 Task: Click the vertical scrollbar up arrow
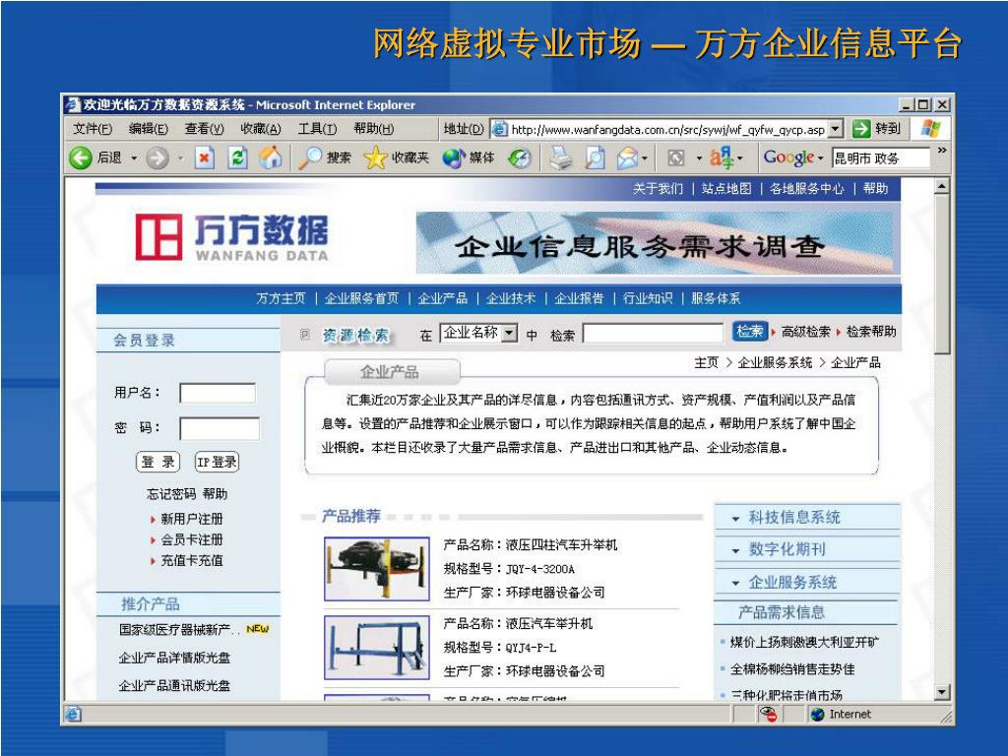942,187
